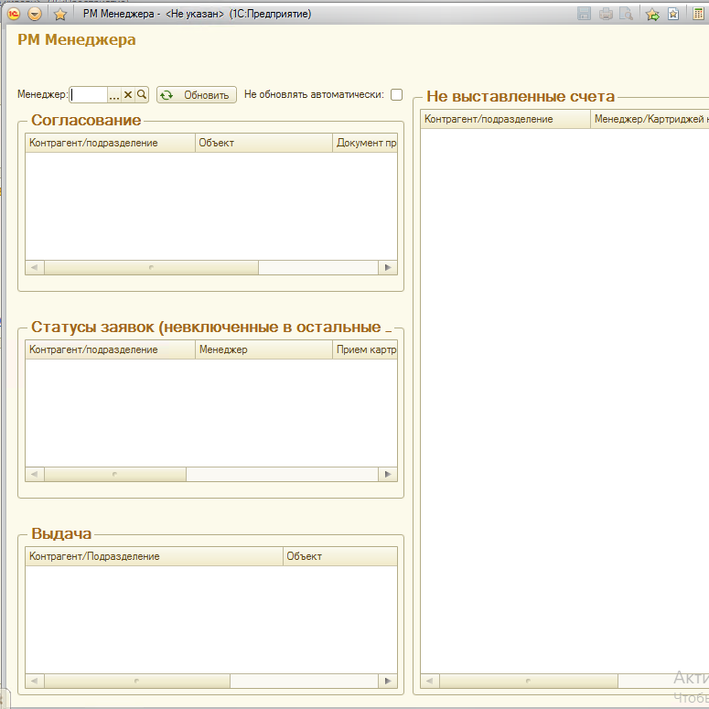The height and width of the screenshot is (709, 709).
Task: Toggle 'Не обновлять автоматически' checkbox
Action: pos(396,94)
